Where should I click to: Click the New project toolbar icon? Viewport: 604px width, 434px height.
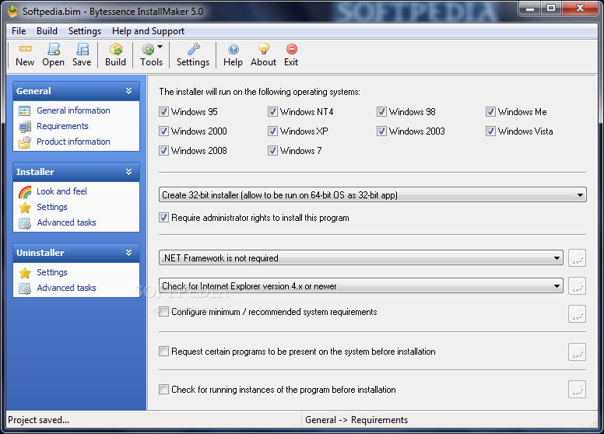pyautogui.click(x=25, y=49)
